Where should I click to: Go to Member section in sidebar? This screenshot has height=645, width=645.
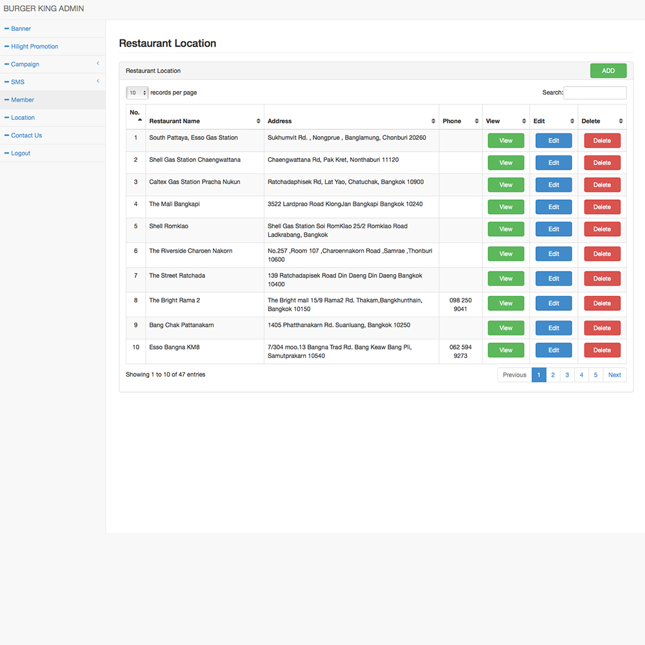[x=23, y=100]
